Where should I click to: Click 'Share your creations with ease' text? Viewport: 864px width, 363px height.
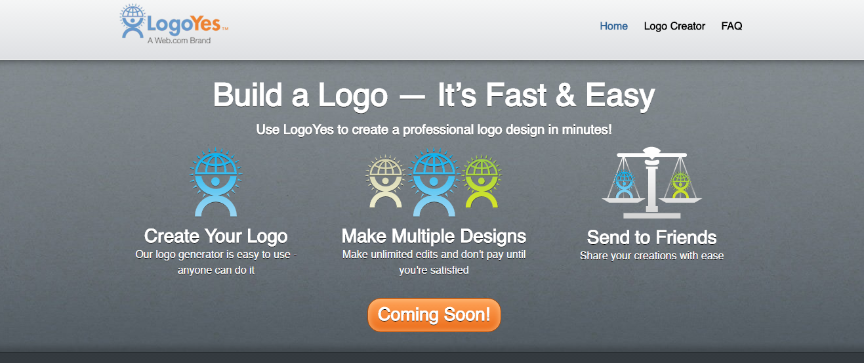[x=651, y=256]
